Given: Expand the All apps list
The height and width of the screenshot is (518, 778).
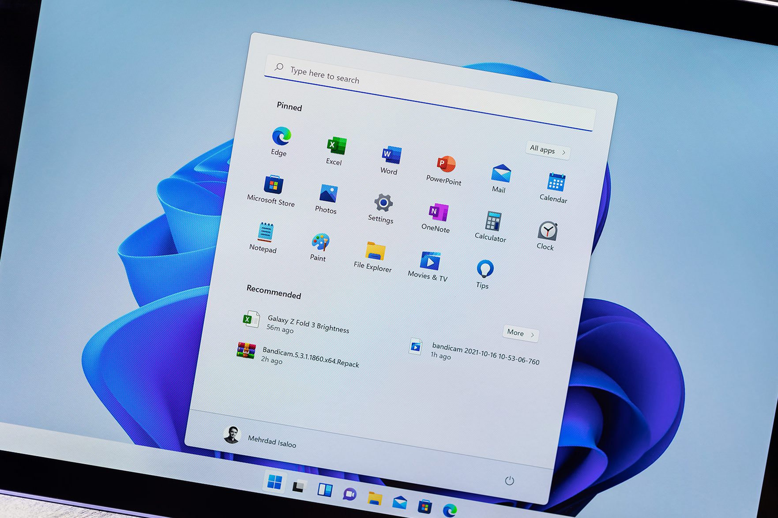Looking at the screenshot, I should click(x=548, y=150).
